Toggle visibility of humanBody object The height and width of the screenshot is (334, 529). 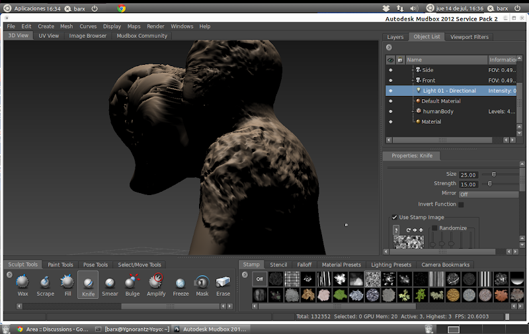(390, 111)
